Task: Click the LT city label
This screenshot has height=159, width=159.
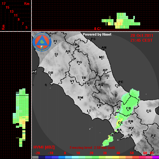Action: tap(89, 111)
